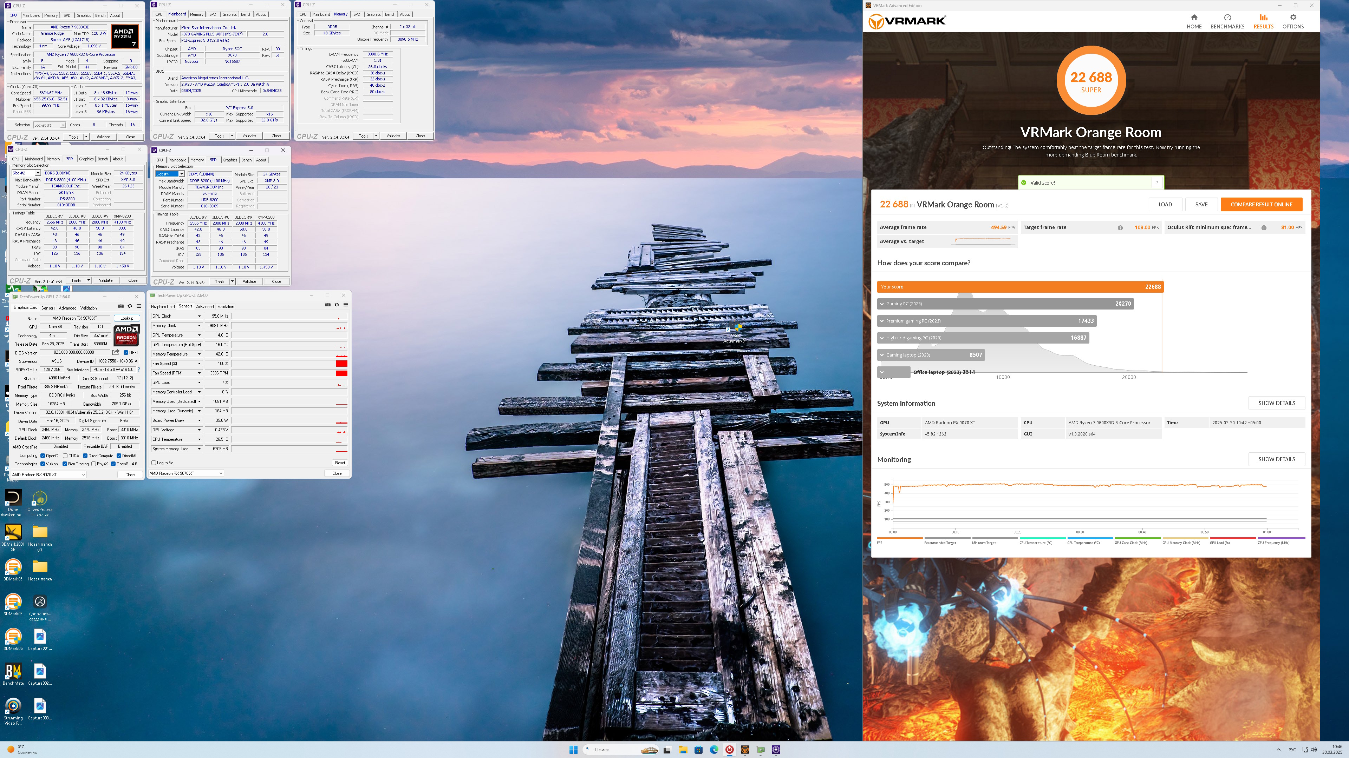This screenshot has height=758, width=1349.
Task: Toggle OpenCL checkbox in GPU-Z
Action: click(43, 456)
